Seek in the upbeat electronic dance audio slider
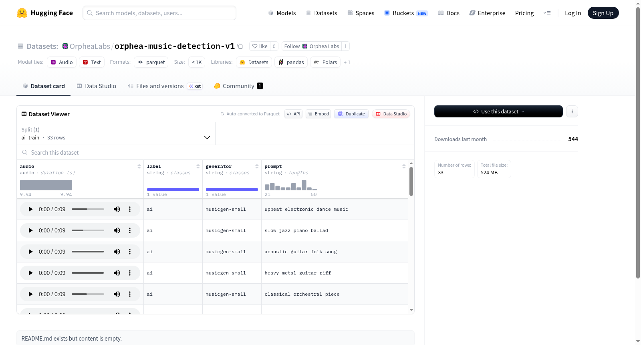This screenshot has width=641, height=345. coord(88,209)
